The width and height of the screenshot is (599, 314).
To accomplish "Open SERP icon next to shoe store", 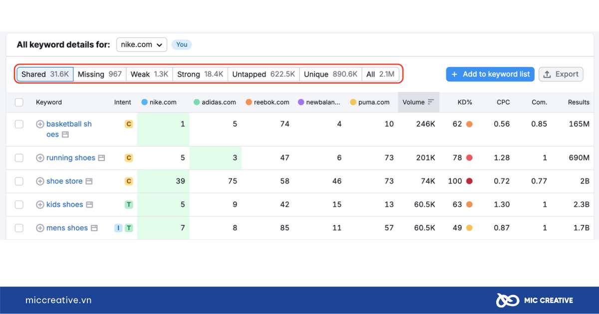I will pos(89,181).
